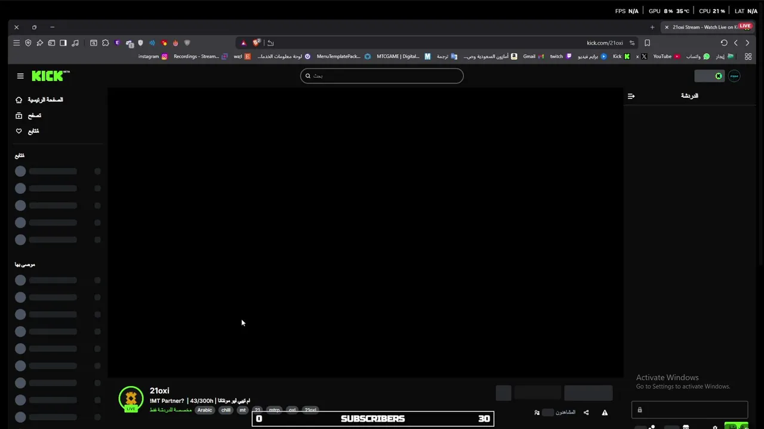Open the browser main menu hamburger
The width and height of the screenshot is (764, 429).
pyautogui.click(x=17, y=43)
